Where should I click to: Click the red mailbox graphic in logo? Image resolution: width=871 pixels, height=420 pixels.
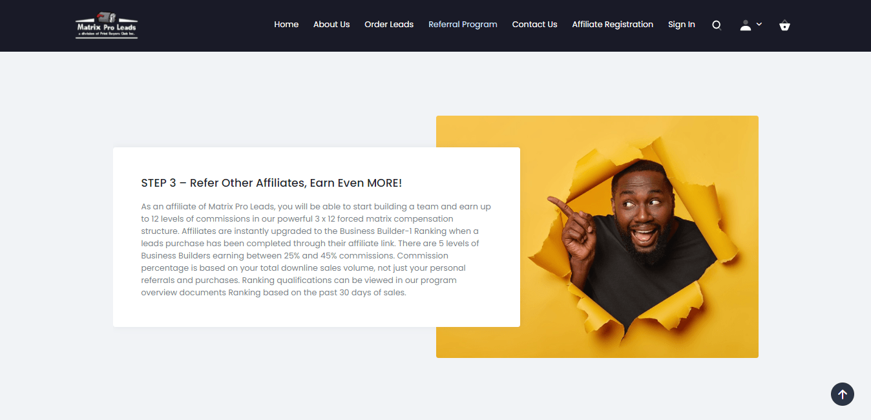(x=101, y=16)
